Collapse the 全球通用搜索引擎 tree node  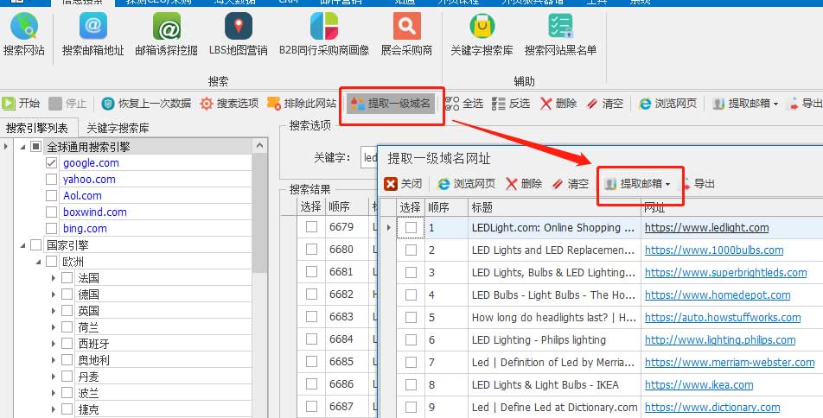[x=22, y=148]
